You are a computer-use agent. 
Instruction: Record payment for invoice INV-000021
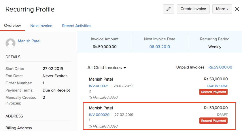tap(213, 92)
